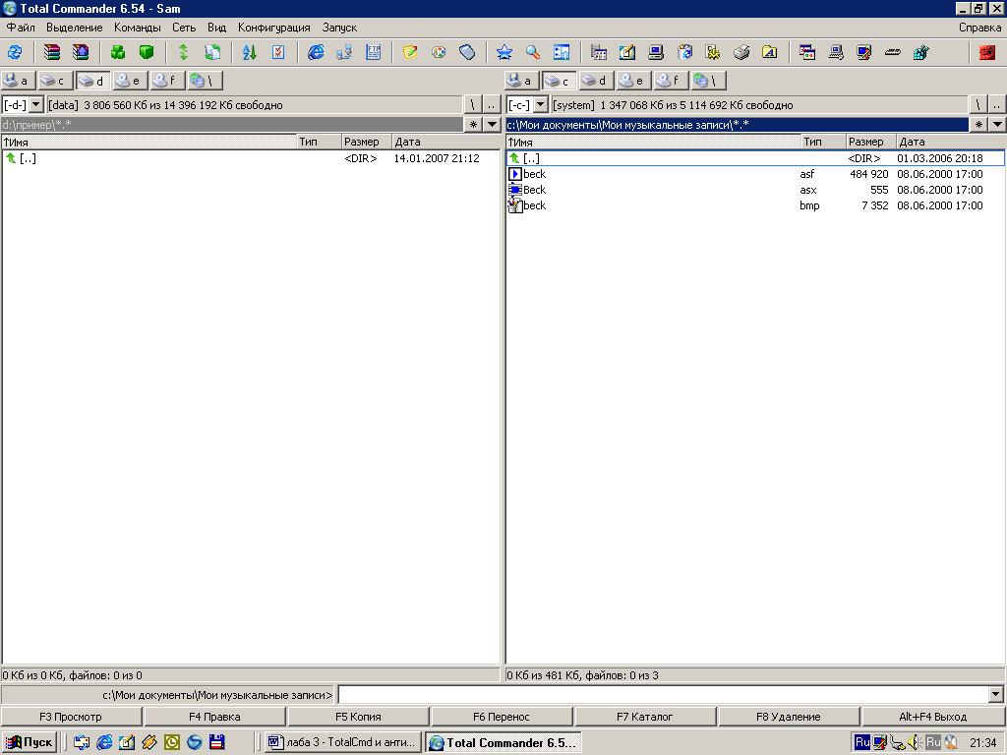Click into the command line input field
This screenshot has width=1007, height=755.
pos(664,694)
